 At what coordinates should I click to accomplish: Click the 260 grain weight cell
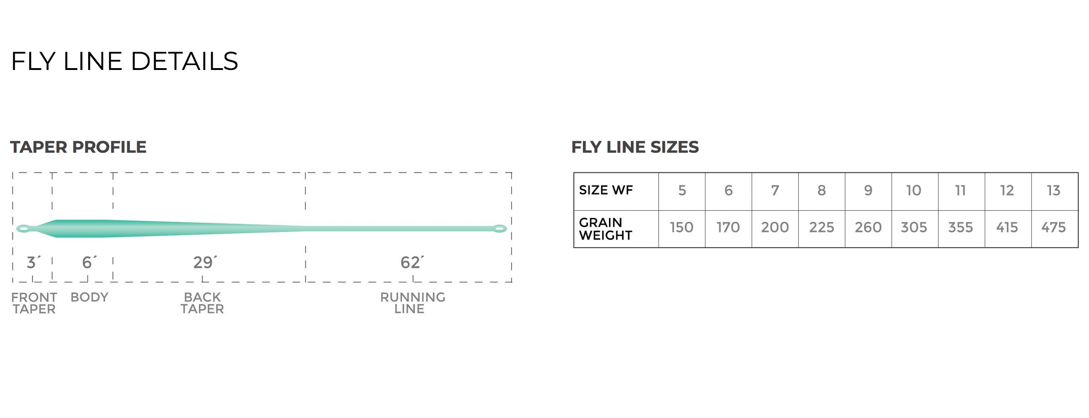point(868,228)
